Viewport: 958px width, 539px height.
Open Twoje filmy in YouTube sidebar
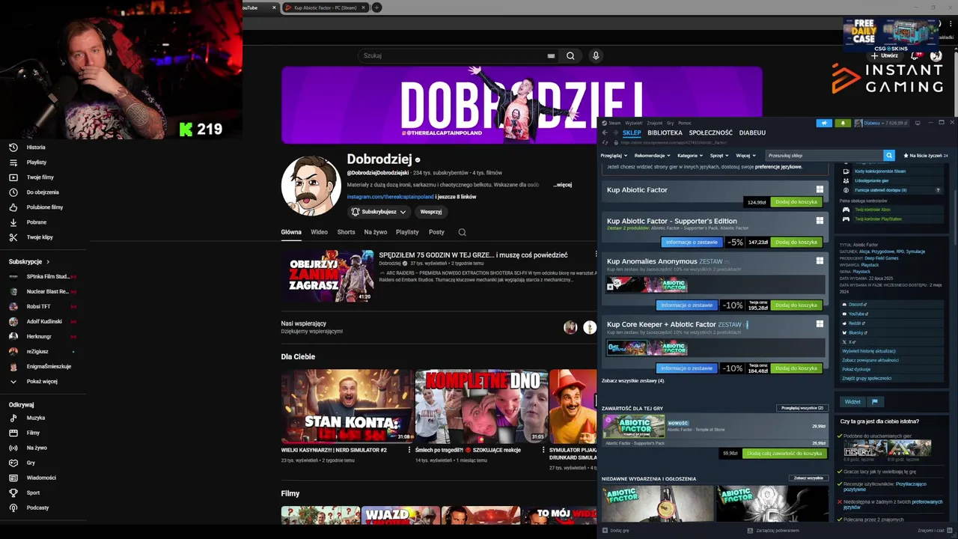point(40,177)
